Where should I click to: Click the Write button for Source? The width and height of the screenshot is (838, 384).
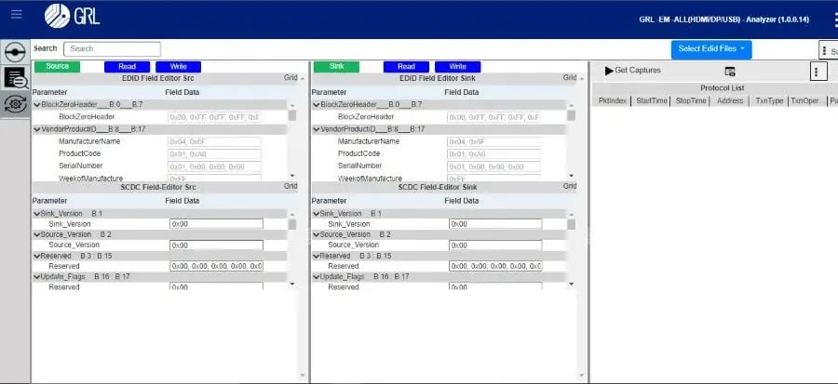tap(178, 67)
